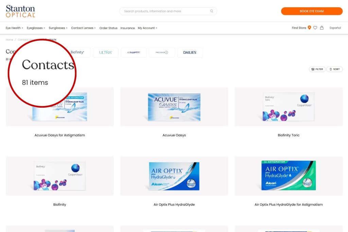Expand the Eye Health menu

pyautogui.click(x=14, y=28)
